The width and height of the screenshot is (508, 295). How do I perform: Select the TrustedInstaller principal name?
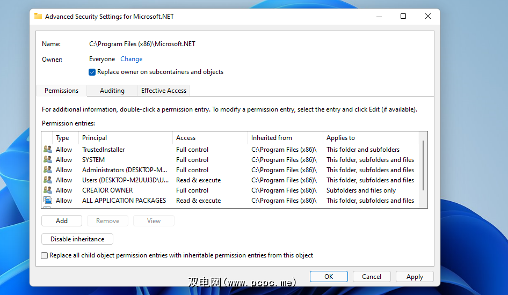103,150
